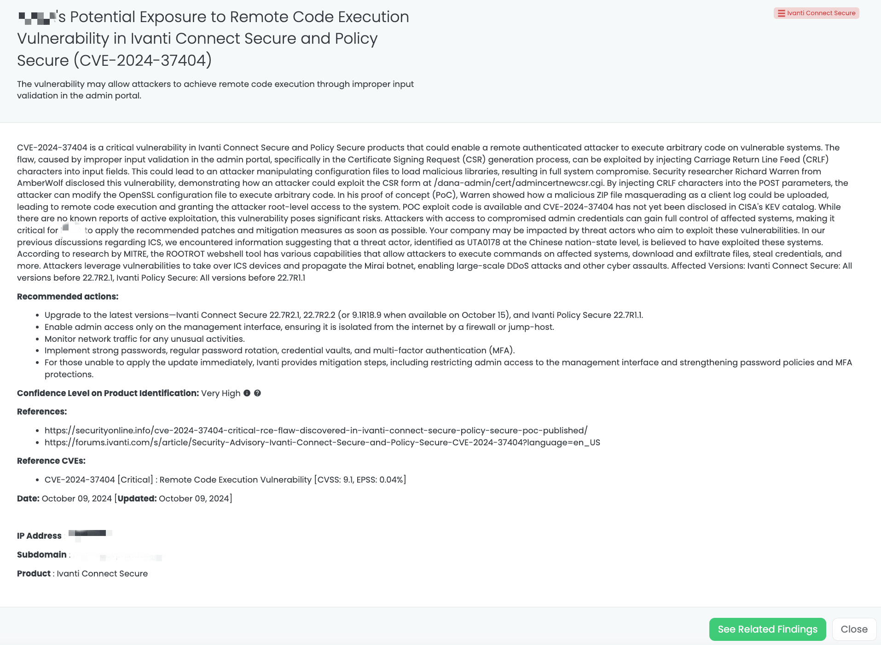881x645 pixels.
Task: Click the help circle icon for product identification
Action: pos(258,393)
